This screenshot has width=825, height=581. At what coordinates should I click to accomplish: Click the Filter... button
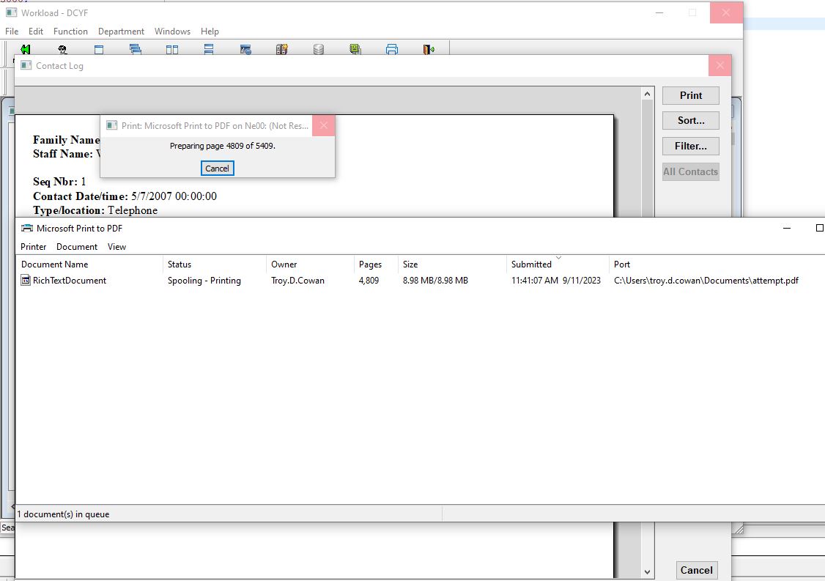pyautogui.click(x=690, y=147)
